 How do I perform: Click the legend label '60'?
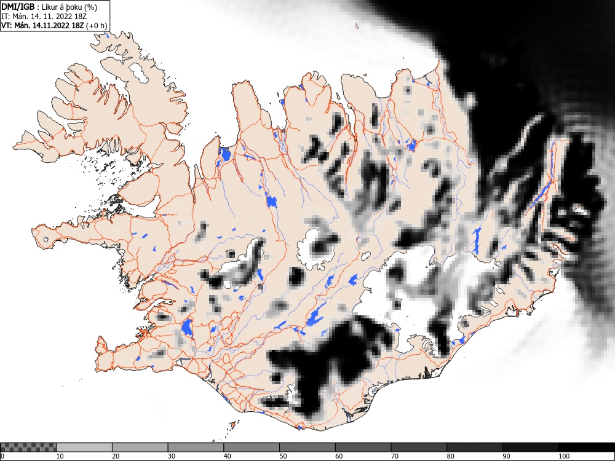(x=338, y=456)
